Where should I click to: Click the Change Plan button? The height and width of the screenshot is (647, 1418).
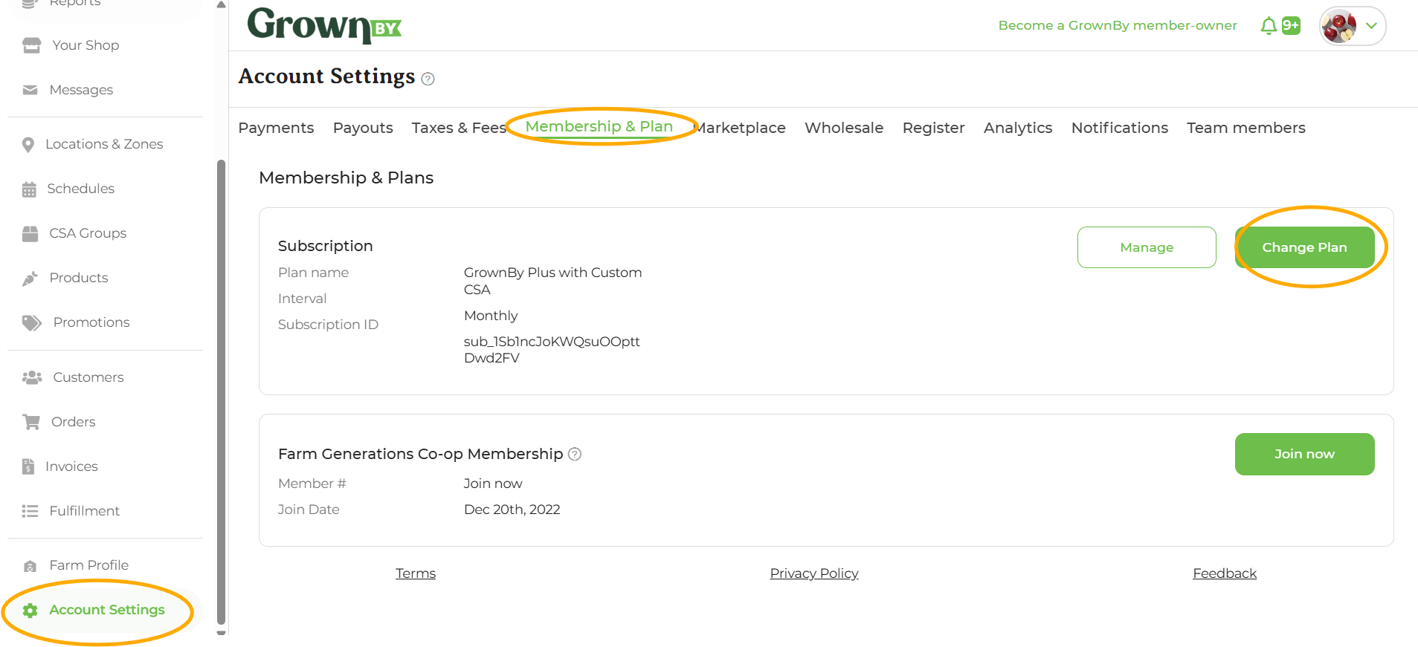1304,247
